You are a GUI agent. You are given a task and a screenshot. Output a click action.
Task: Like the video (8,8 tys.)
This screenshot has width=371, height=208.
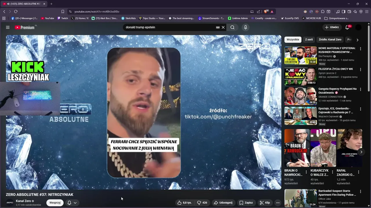coord(184,203)
